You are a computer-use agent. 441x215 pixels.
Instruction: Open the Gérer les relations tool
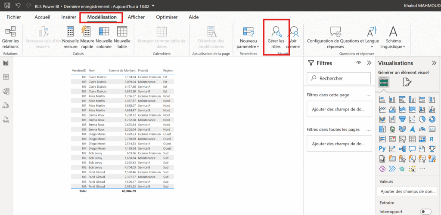pyautogui.click(x=10, y=37)
